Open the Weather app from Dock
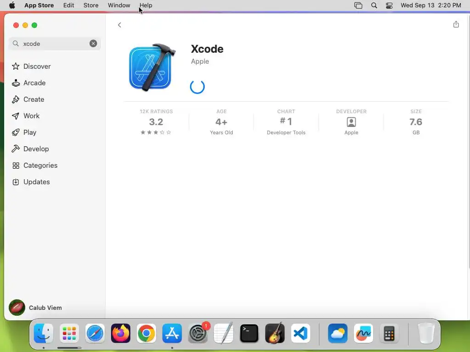Image resolution: width=470 pixels, height=352 pixels. [x=337, y=334]
